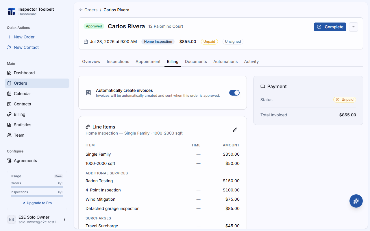Click the 12 Palomino Court address
This screenshot has height=231, width=370.
(166, 26)
